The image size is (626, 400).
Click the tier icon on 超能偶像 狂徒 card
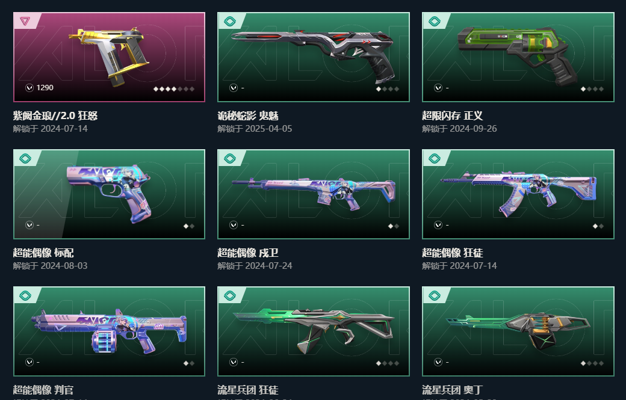(435, 158)
